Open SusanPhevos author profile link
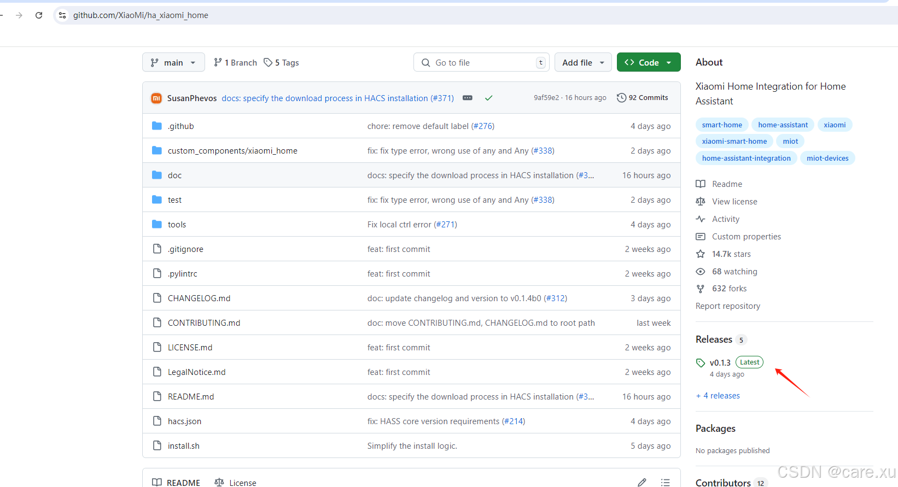The image size is (898, 487). click(192, 98)
